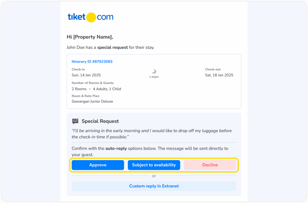Select the check-in date Sun, 14 Jan 2025
The height and width of the screenshot is (203, 308).
(x=86, y=75)
